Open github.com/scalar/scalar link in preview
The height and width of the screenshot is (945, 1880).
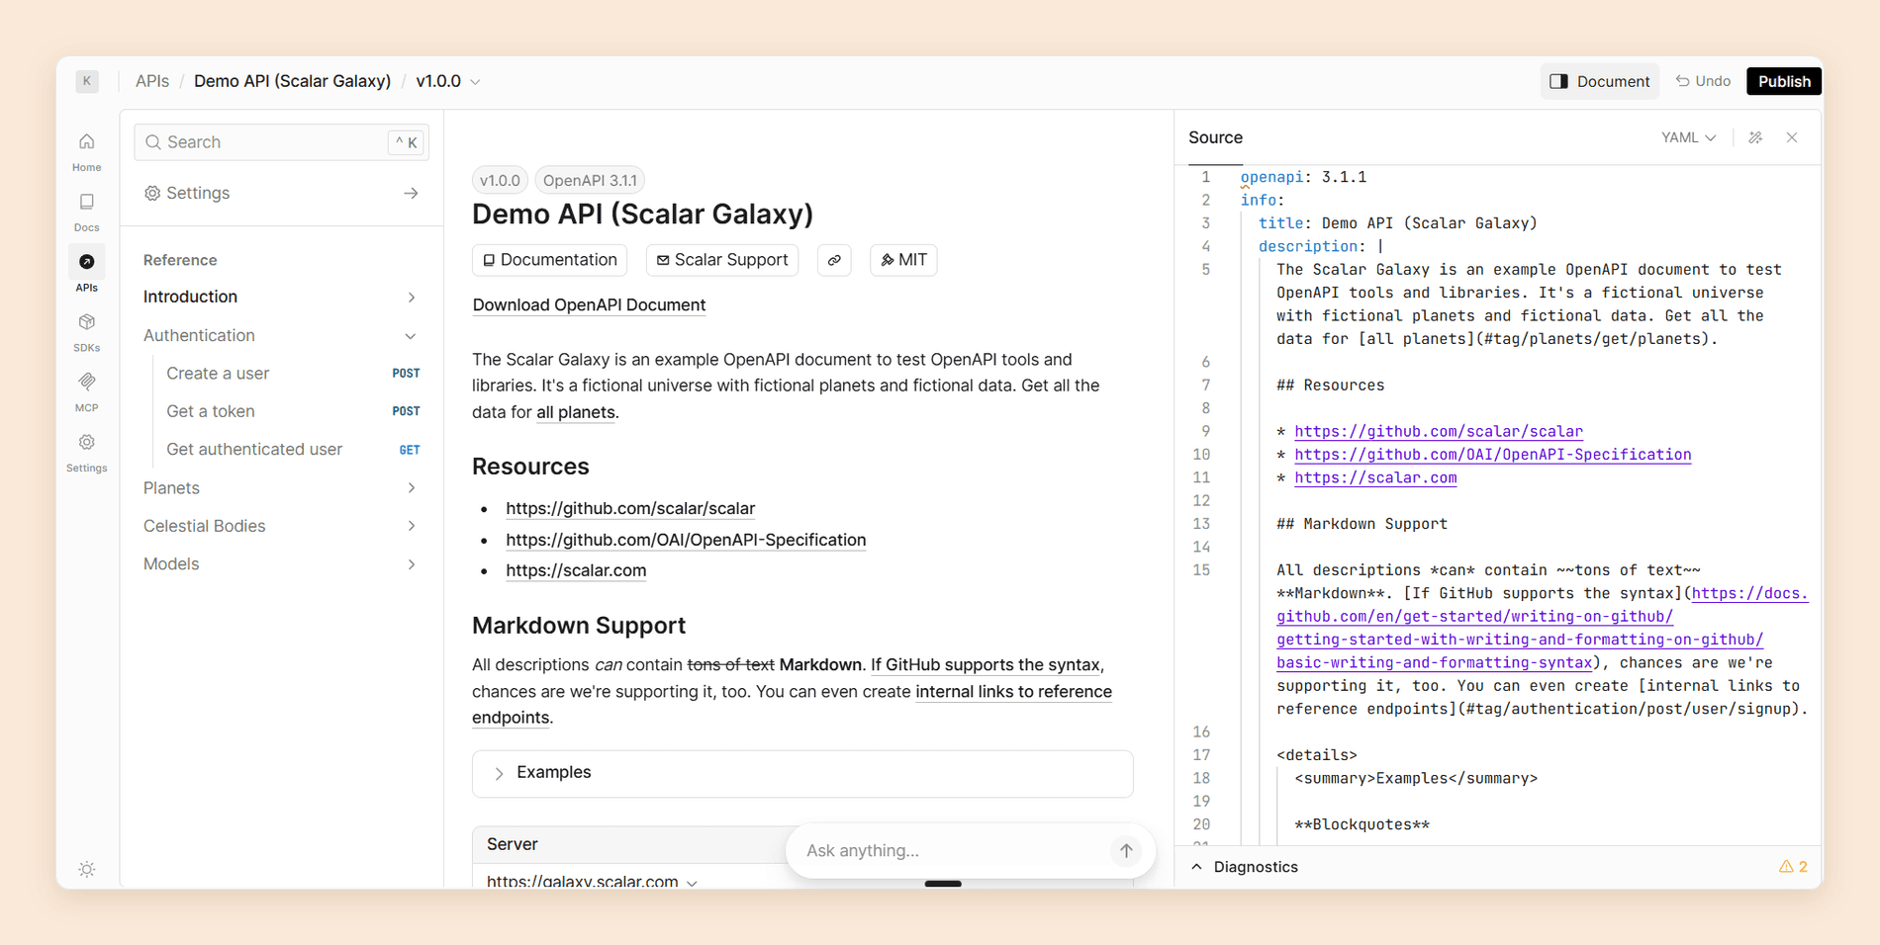point(630,508)
